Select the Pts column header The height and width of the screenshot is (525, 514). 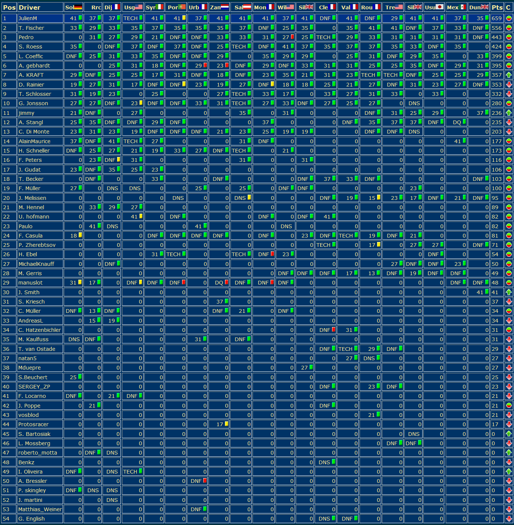tap(497, 7)
